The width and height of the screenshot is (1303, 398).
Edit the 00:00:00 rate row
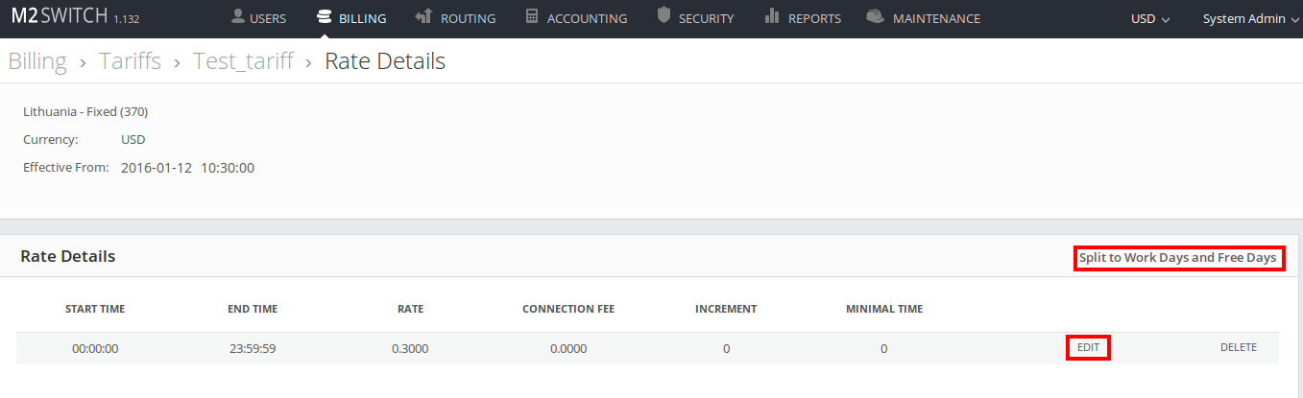[1088, 347]
